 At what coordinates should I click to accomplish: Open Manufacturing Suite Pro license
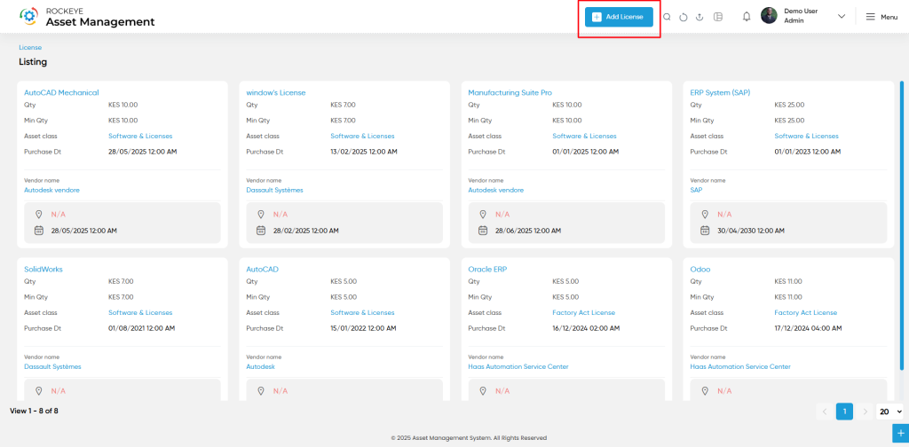coord(510,92)
